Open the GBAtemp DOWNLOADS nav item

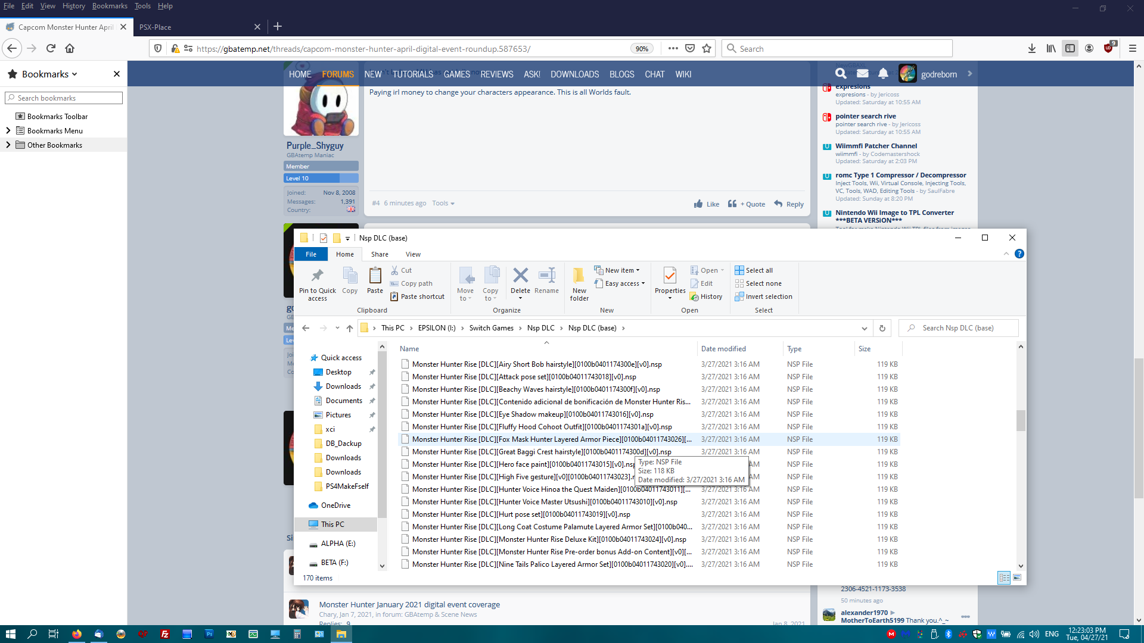point(574,74)
